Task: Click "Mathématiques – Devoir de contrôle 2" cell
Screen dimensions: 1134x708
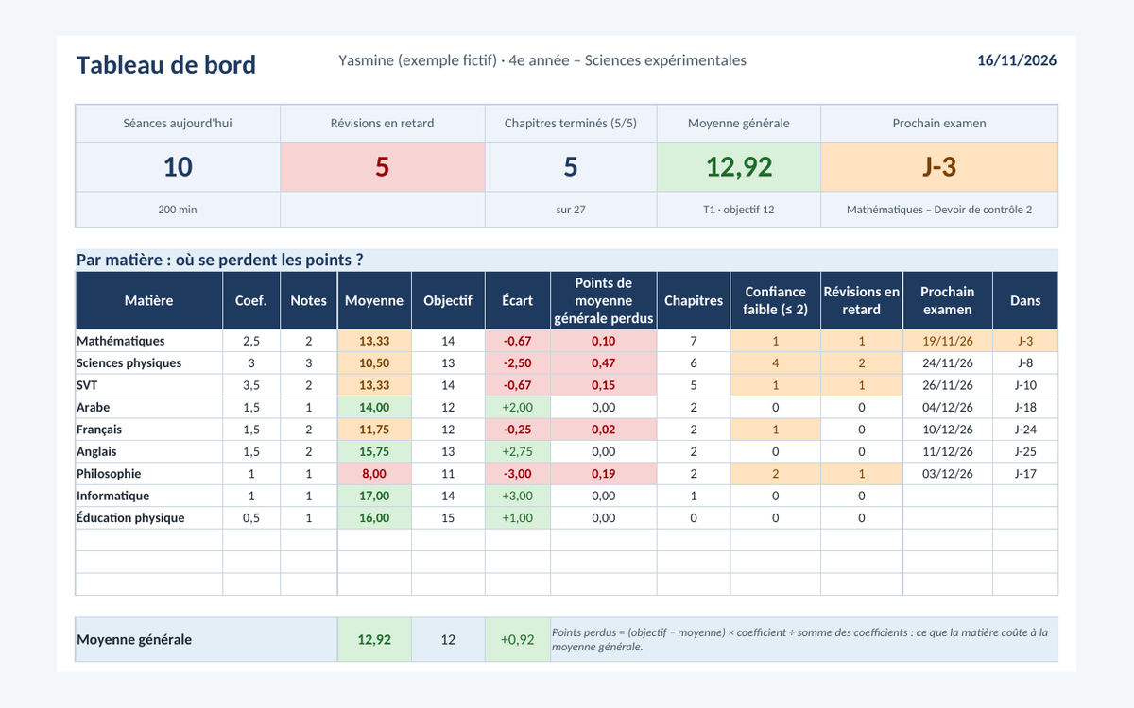Action: tap(939, 210)
